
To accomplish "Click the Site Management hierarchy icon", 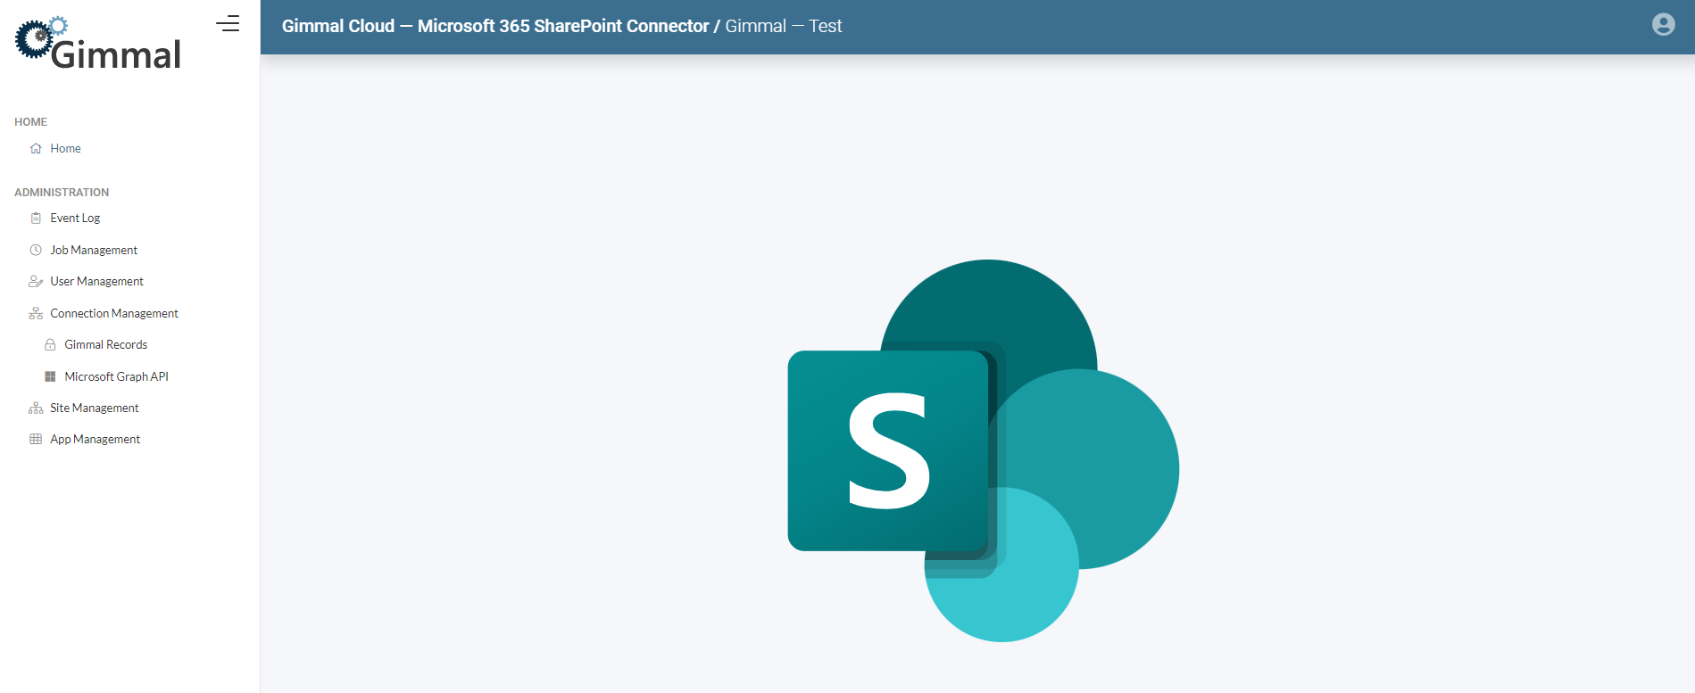I will pyautogui.click(x=36, y=408).
